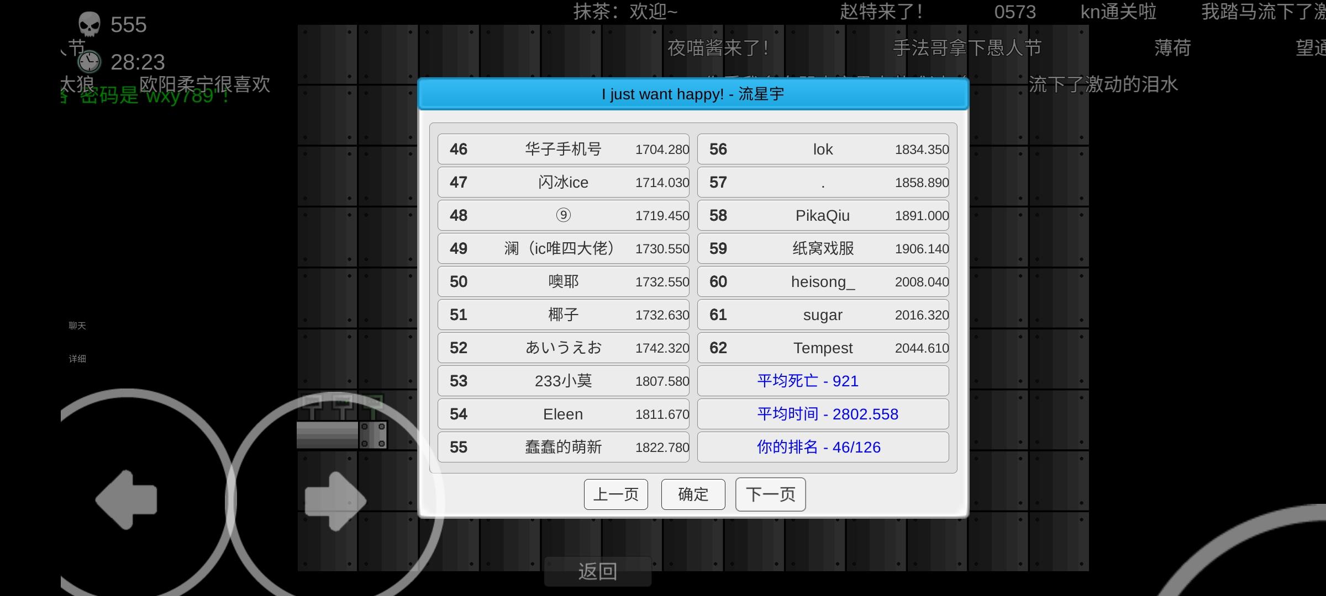Image resolution: width=1326 pixels, height=596 pixels.
Task: Click average deaths 平均死亡 - 921
Action: pyautogui.click(x=823, y=381)
